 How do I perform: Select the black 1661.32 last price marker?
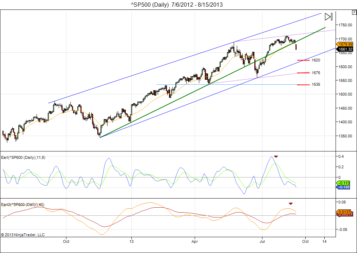point(345,49)
